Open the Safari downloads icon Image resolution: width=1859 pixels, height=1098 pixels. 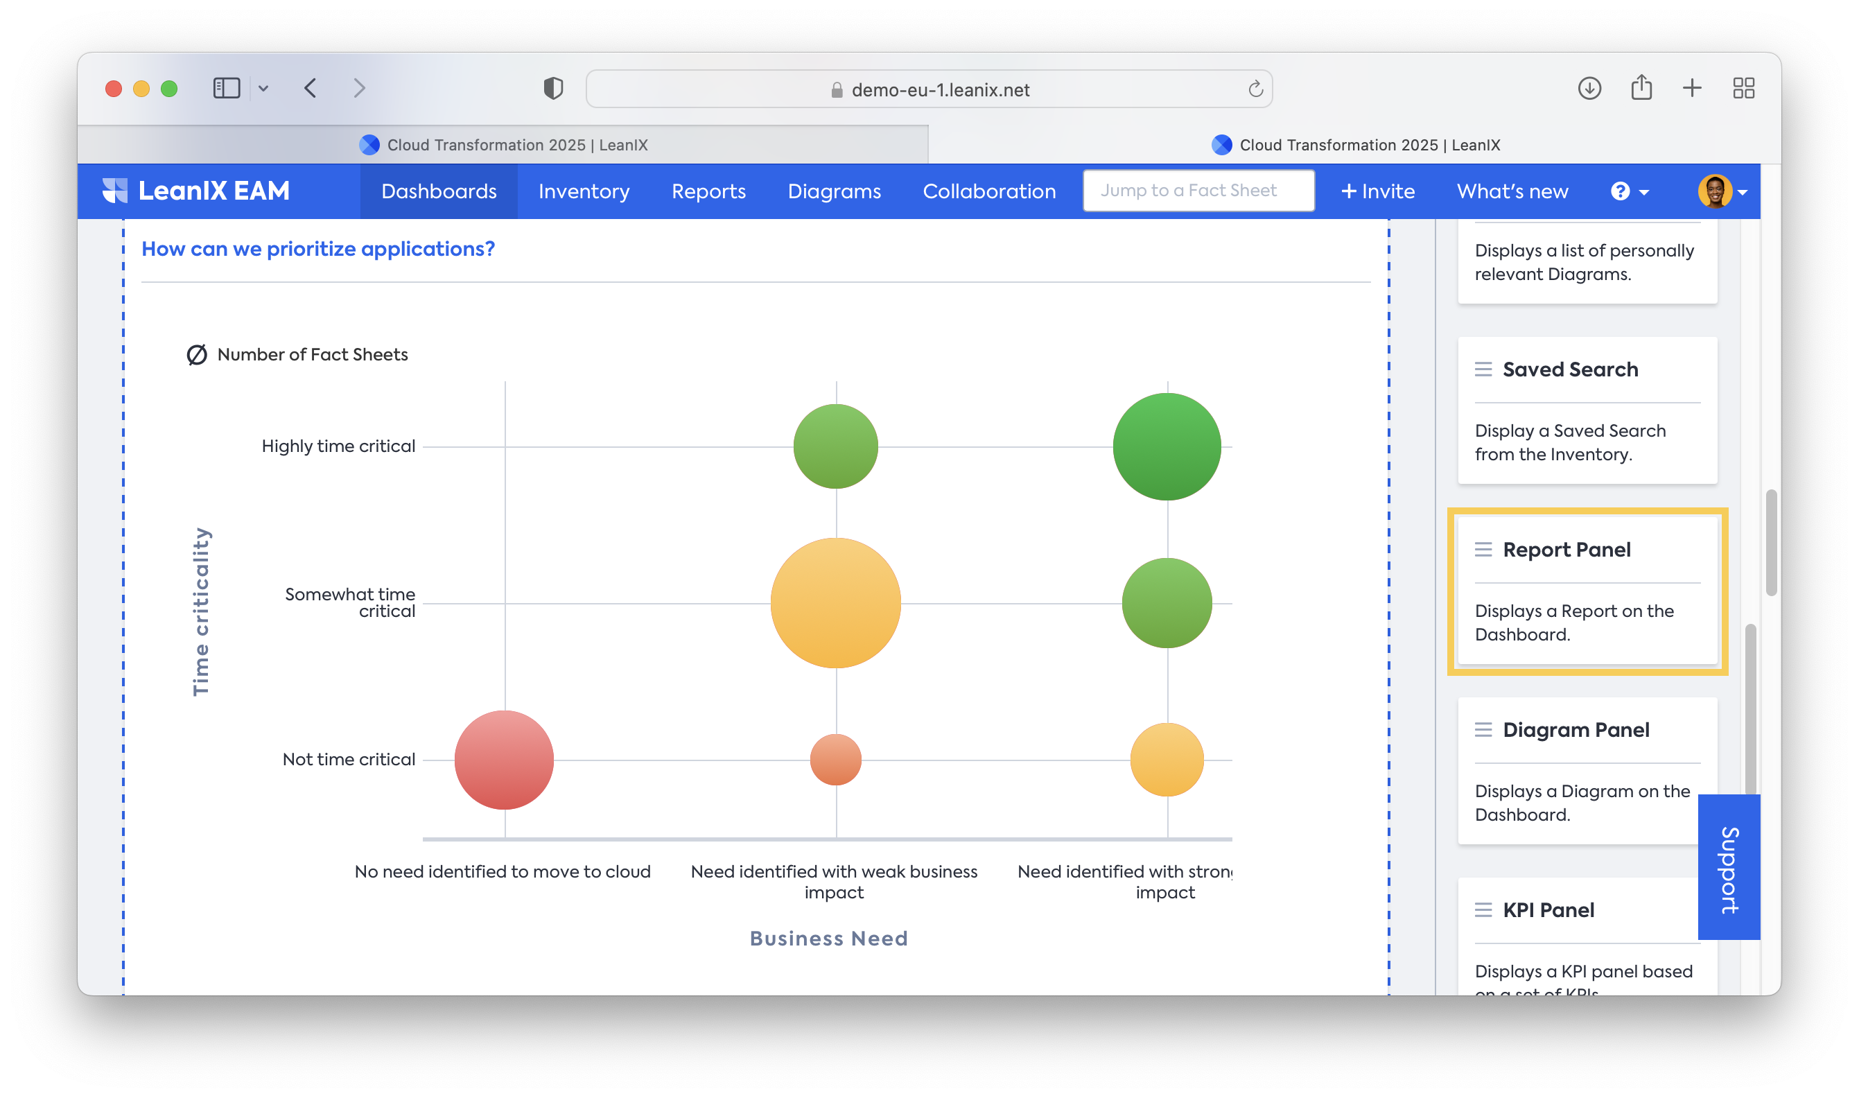1589,89
